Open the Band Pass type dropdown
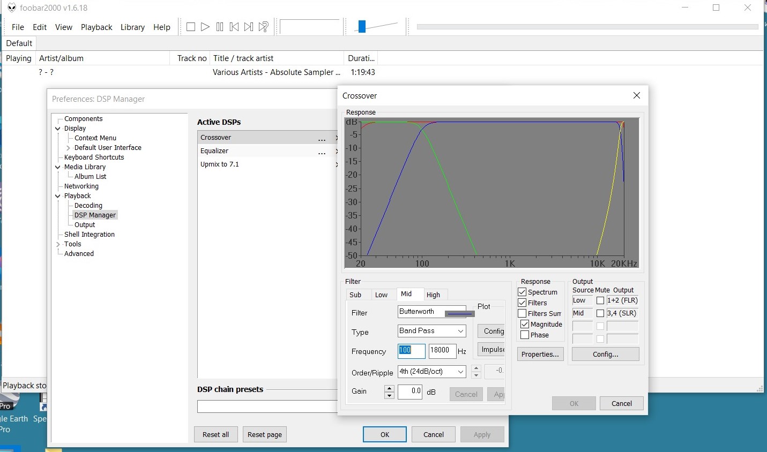 (x=432, y=331)
